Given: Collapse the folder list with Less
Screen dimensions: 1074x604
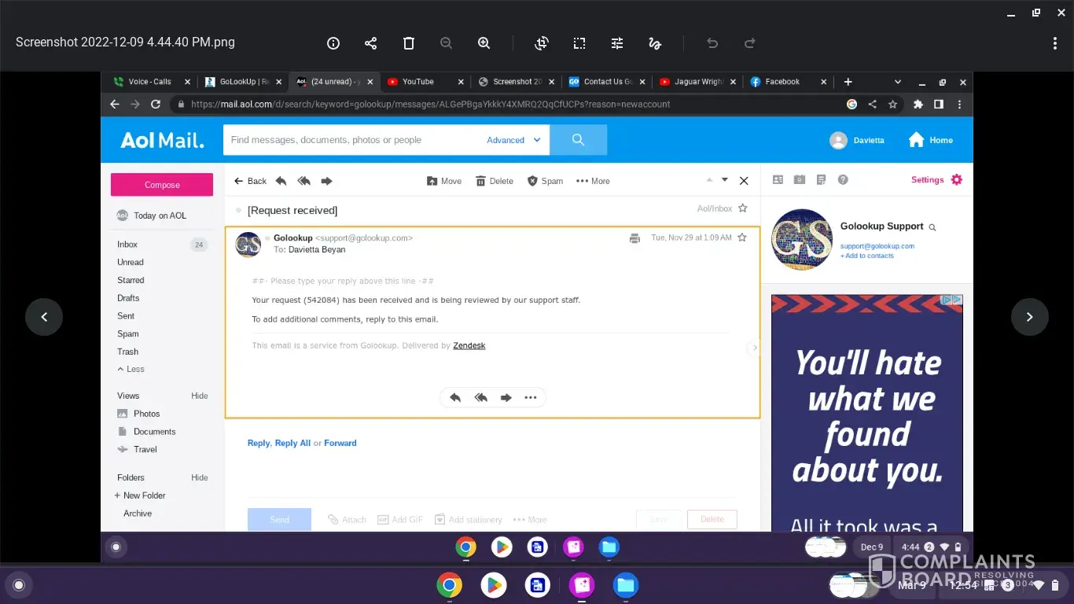Looking at the screenshot, I should pyautogui.click(x=131, y=369).
